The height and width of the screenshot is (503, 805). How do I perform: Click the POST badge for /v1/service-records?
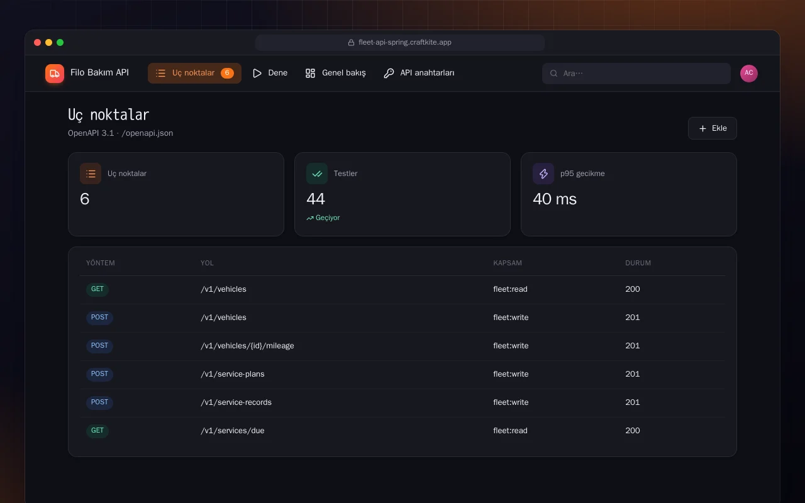(x=99, y=402)
